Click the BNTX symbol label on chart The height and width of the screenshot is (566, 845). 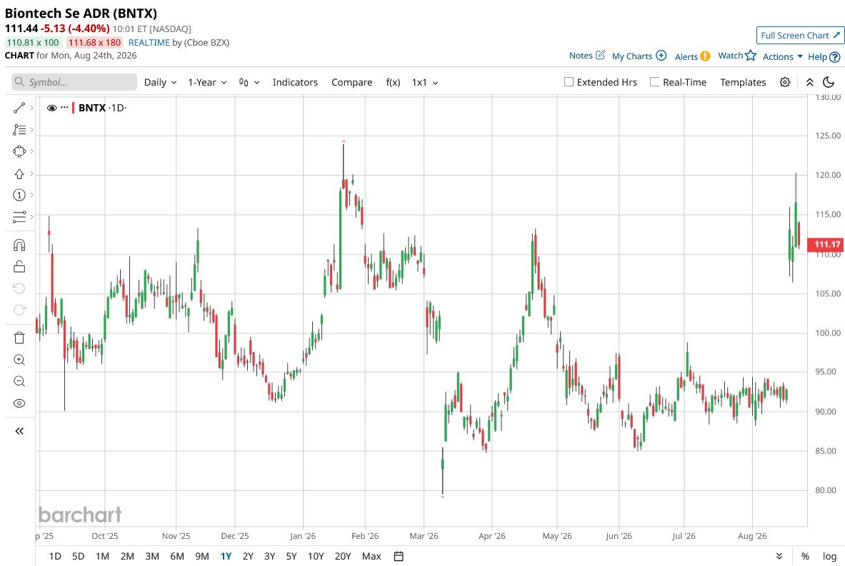tap(92, 108)
